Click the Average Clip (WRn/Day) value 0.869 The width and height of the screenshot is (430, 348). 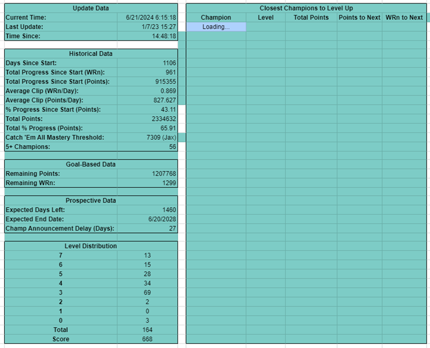pyautogui.click(x=147, y=91)
